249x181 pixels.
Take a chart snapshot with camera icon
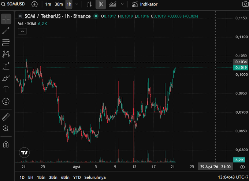245,4
